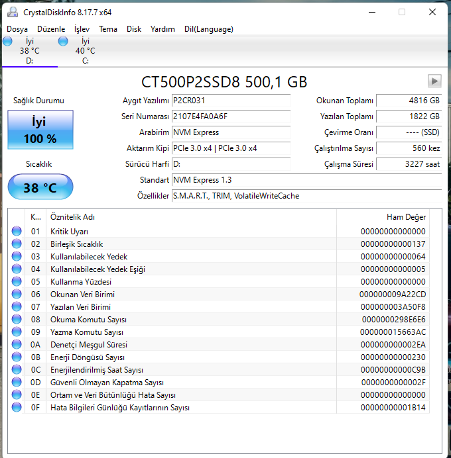Open the Tema menu
Image resolution: width=451 pixels, height=458 pixels.
[107, 29]
